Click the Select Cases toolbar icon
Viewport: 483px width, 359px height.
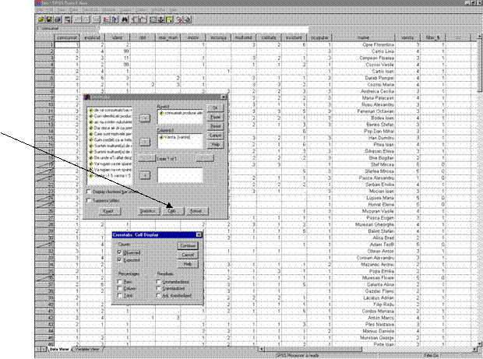point(169,19)
